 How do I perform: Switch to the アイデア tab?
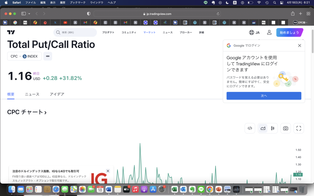(57, 94)
